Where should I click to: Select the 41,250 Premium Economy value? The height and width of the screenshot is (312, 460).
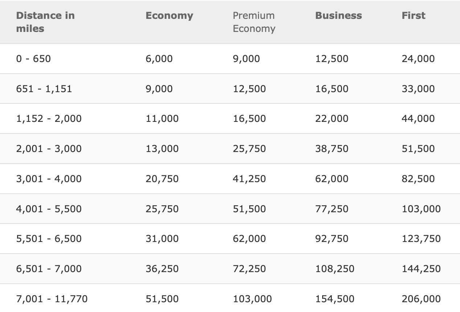249,179
